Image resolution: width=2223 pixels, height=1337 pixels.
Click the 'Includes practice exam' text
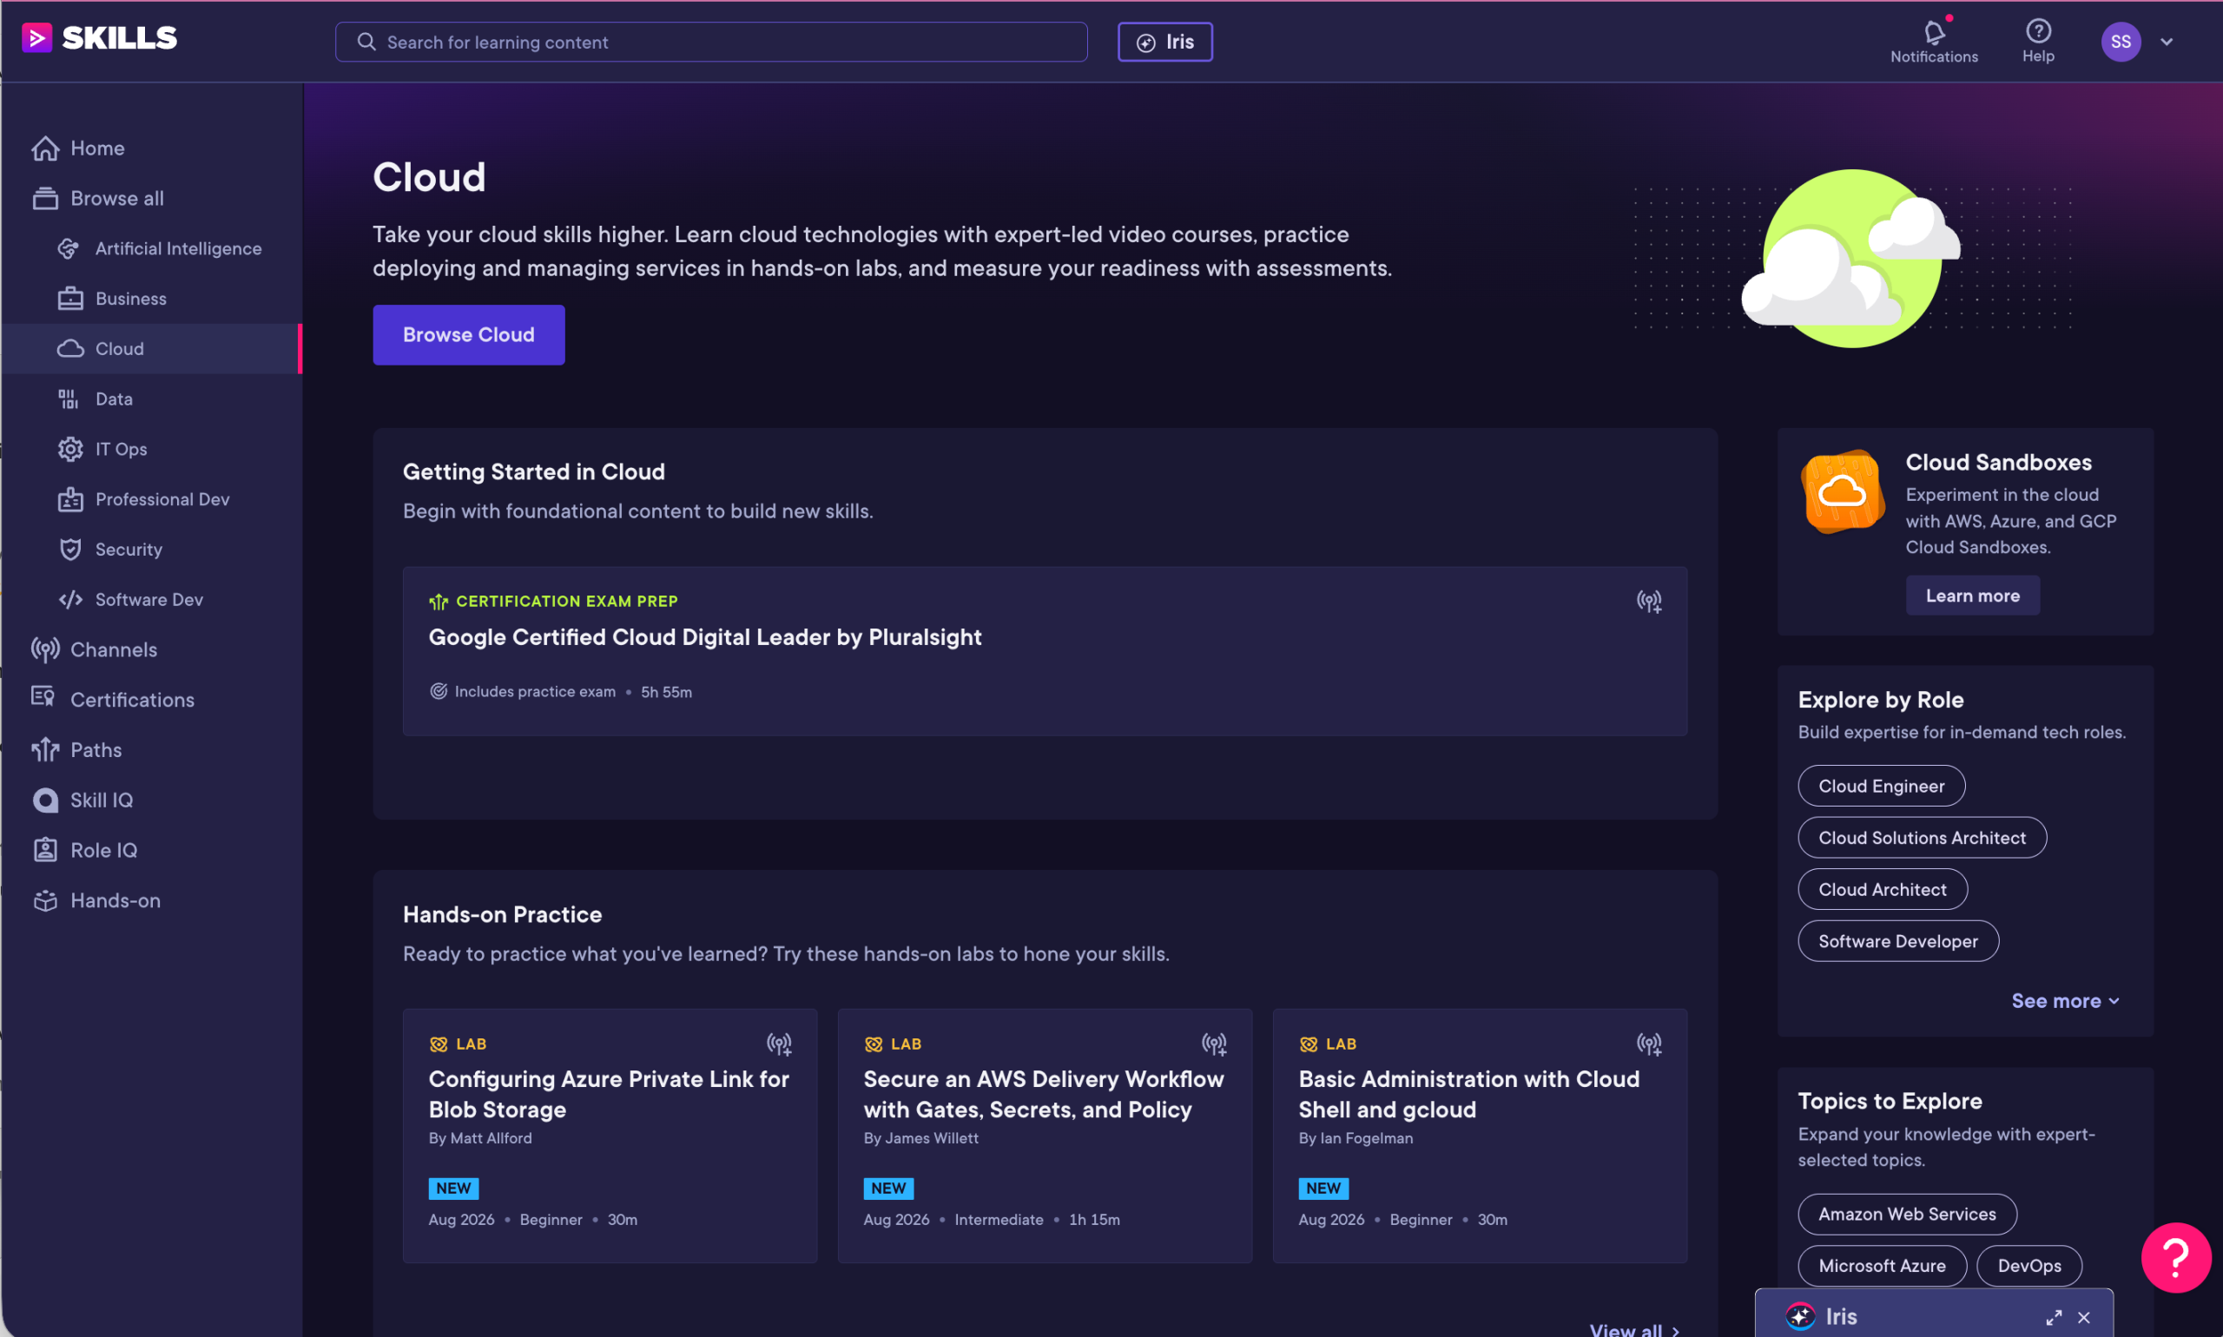[x=535, y=692]
